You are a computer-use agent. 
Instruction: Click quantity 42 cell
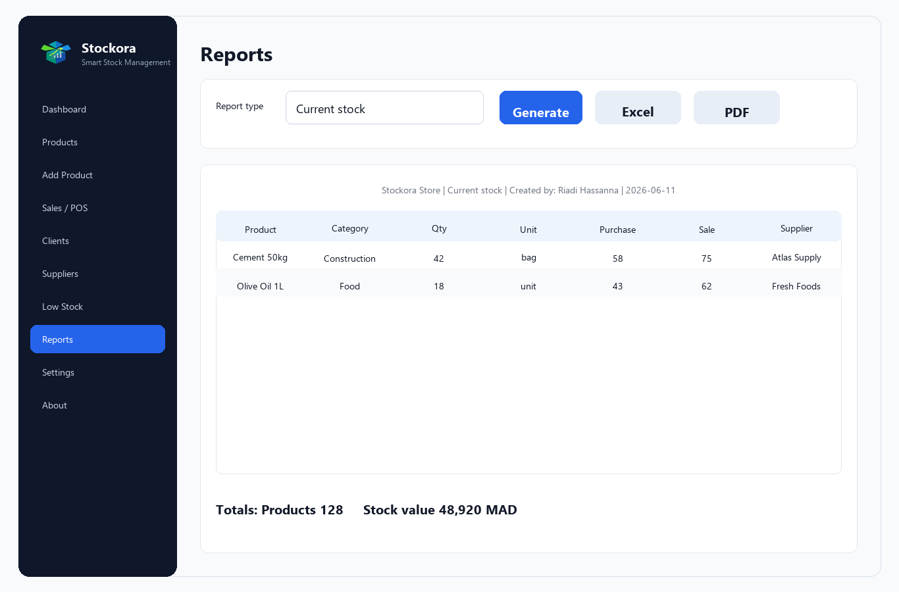(x=439, y=259)
